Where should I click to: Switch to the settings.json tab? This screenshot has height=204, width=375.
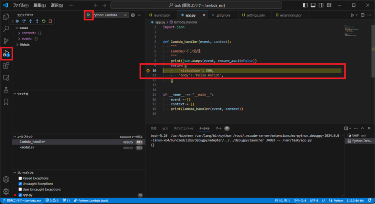[x=254, y=15]
